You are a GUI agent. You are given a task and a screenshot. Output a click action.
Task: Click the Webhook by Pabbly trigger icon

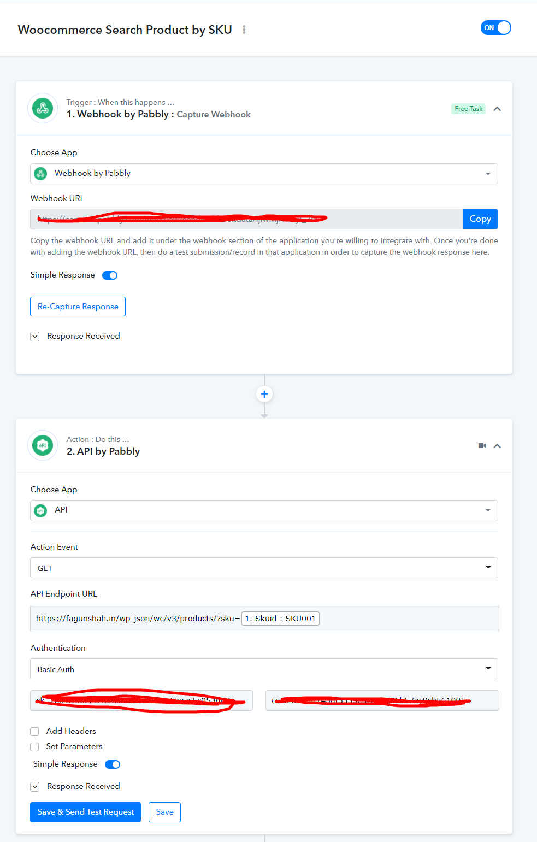[43, 108]
